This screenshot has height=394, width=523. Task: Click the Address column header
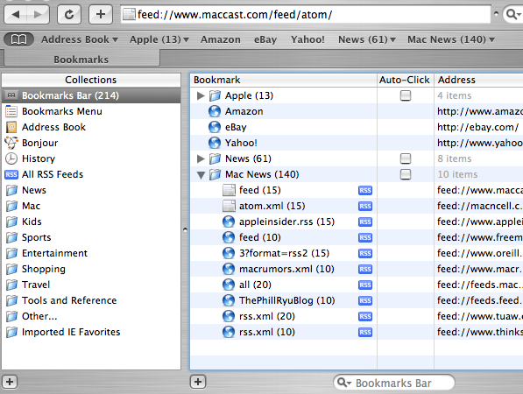pos(478,80)
